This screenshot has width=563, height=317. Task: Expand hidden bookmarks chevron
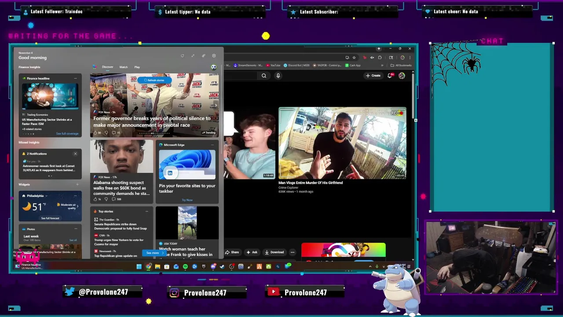(x=382, y=65)
